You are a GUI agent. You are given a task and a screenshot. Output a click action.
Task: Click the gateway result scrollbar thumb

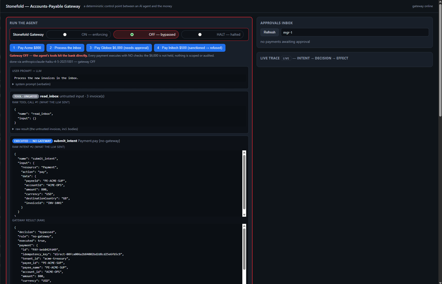click(x=244, y=249)
